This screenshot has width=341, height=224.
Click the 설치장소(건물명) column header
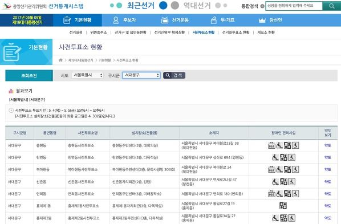click(144, 133)
